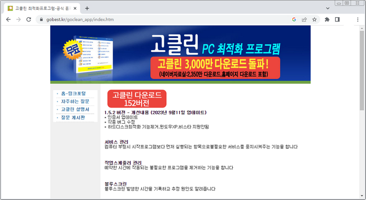The image size is (366, 200).
Task: Open a new tab with plus button
Action: tap(87, 8)
